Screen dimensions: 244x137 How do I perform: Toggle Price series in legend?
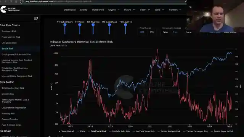[81, 131]
